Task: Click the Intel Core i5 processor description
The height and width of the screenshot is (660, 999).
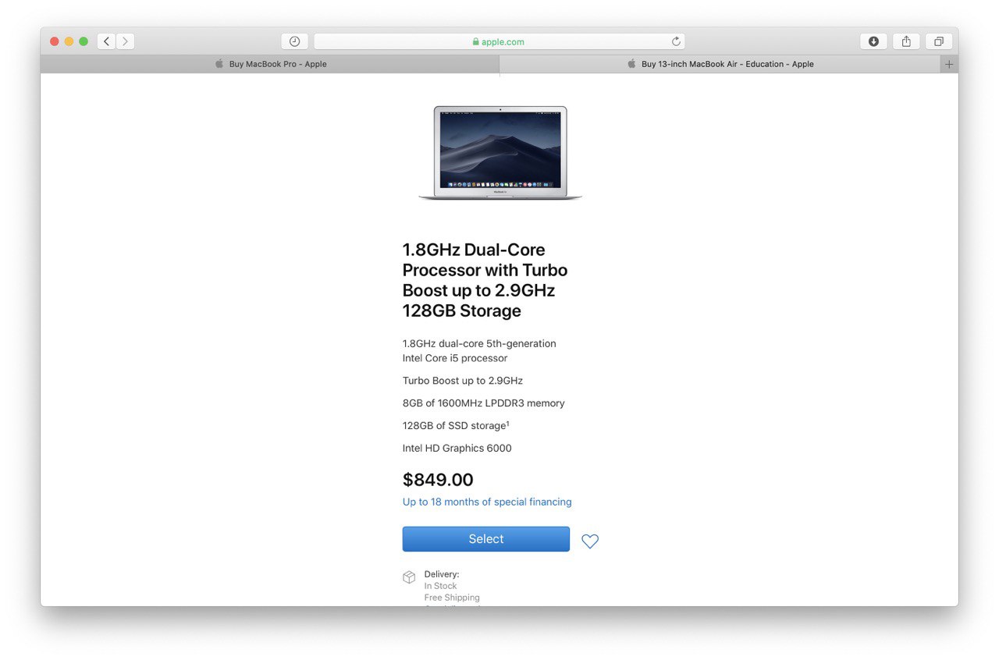Action: point(479,351)
